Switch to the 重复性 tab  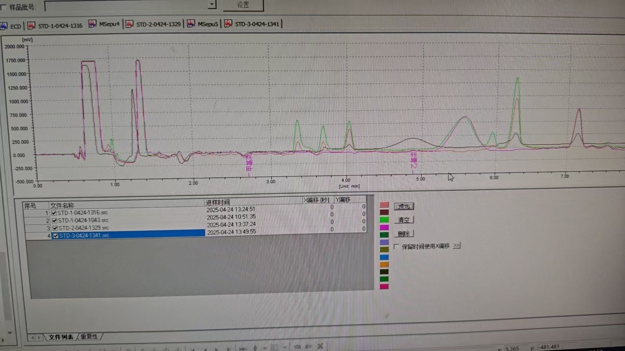point(89,337)
